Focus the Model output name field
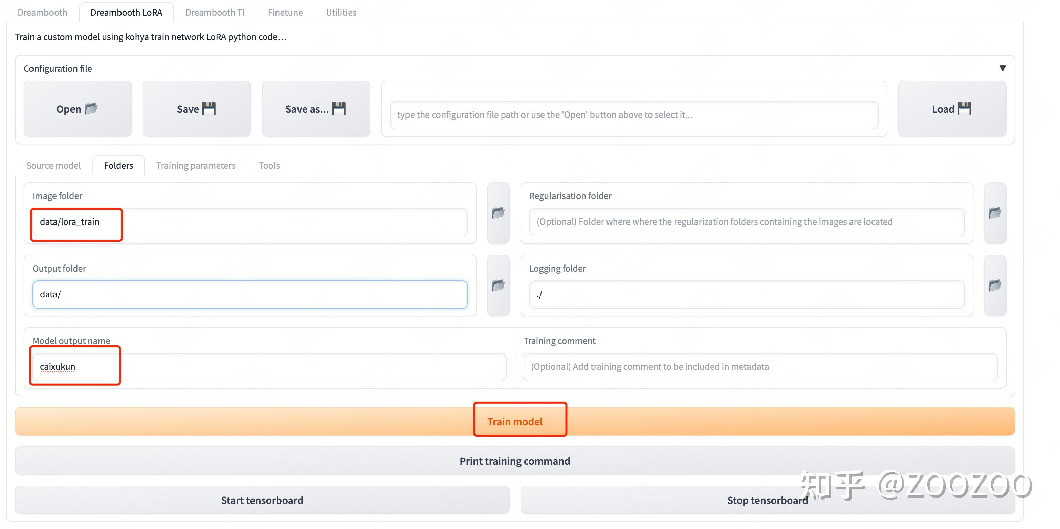This screenshot has height=529, width=1060. pos(269,367)
